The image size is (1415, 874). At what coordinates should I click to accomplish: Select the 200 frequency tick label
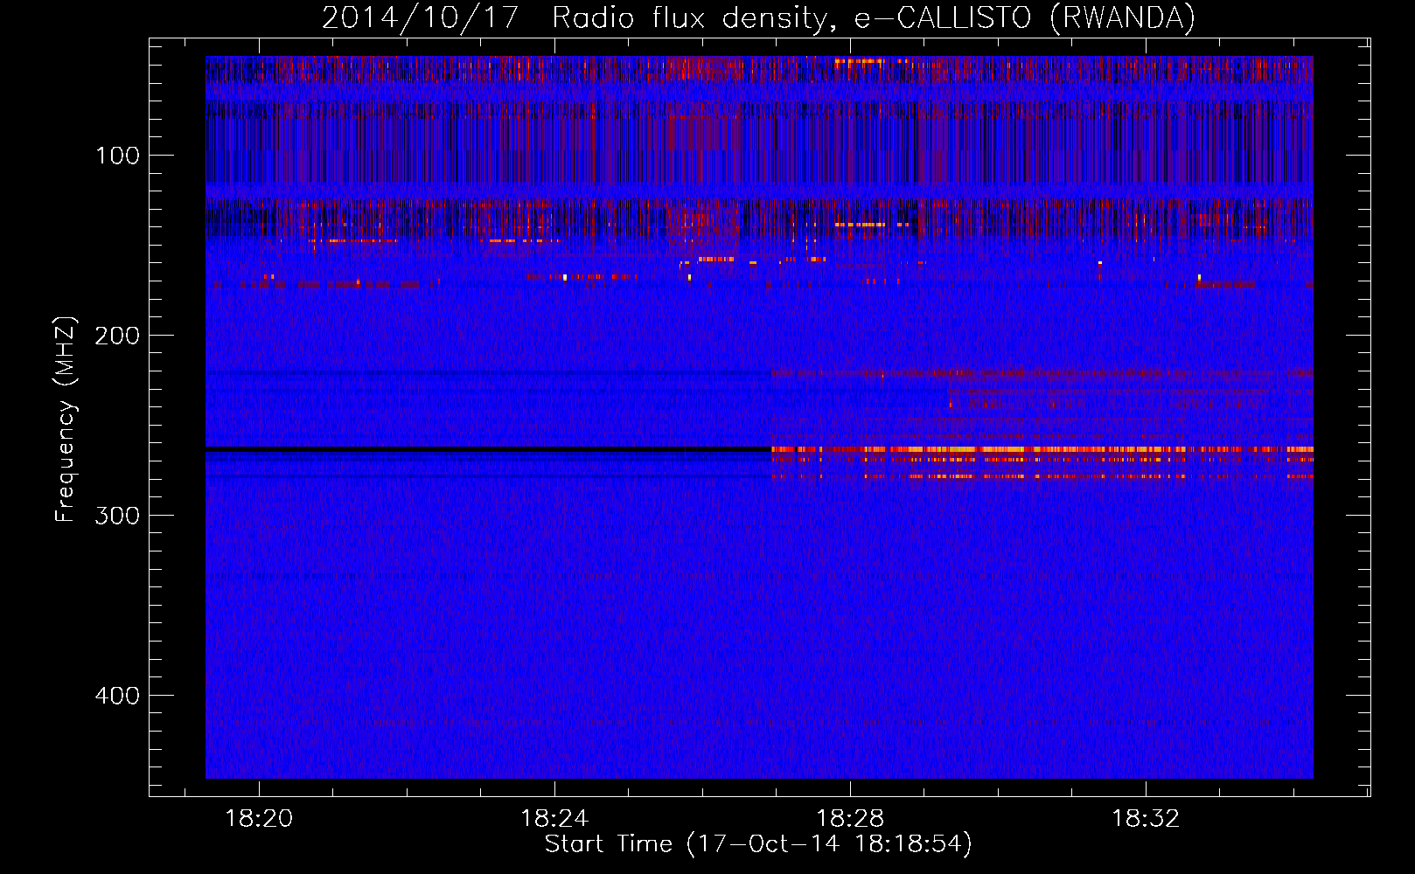pos(118,336)
